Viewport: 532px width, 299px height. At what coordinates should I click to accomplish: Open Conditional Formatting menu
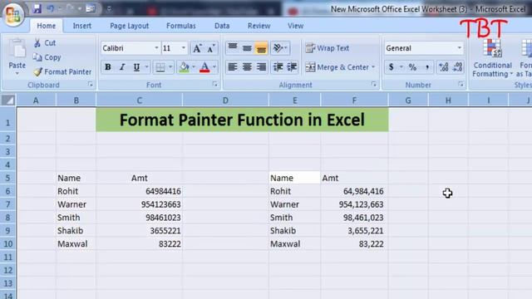(492, 58)
